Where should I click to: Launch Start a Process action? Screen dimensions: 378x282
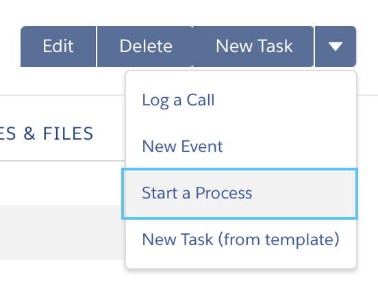pos(240,194)
